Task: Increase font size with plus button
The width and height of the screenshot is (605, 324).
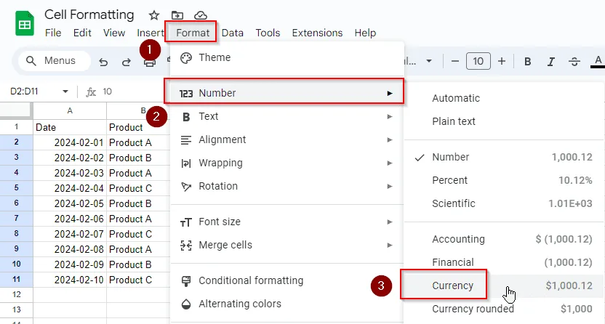Action: (x=502, y=61)
